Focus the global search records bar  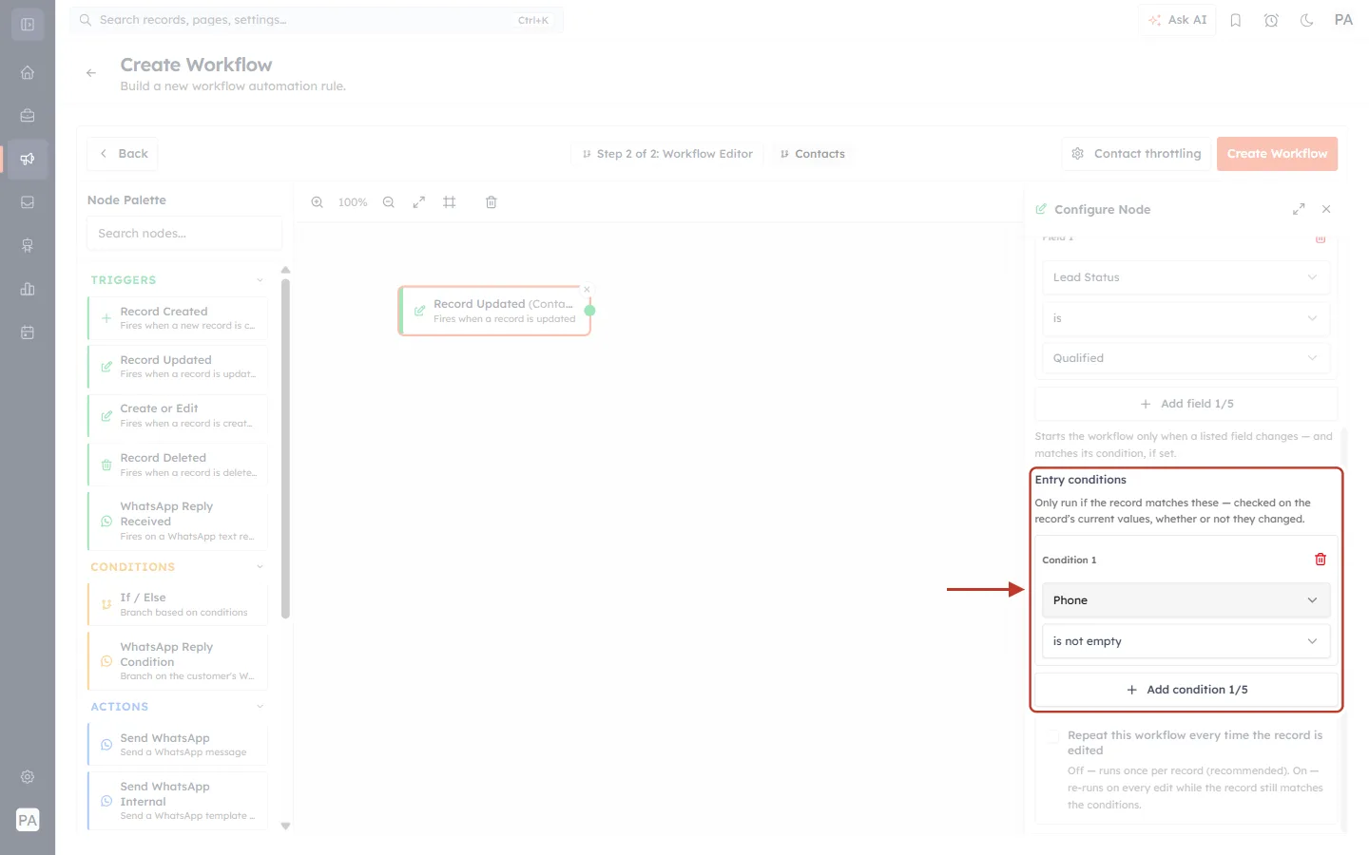tap(317, 20)
